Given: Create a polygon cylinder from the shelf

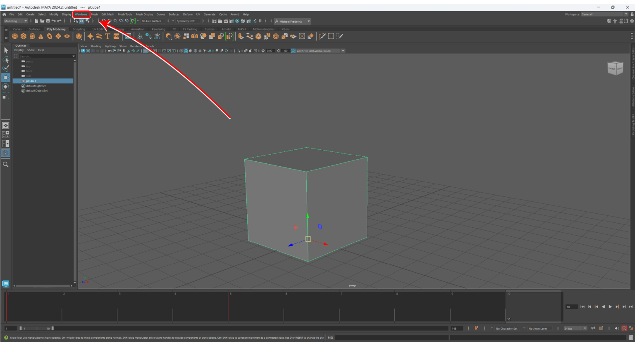Looking at the screenshot, I should (x=32, y=36).
